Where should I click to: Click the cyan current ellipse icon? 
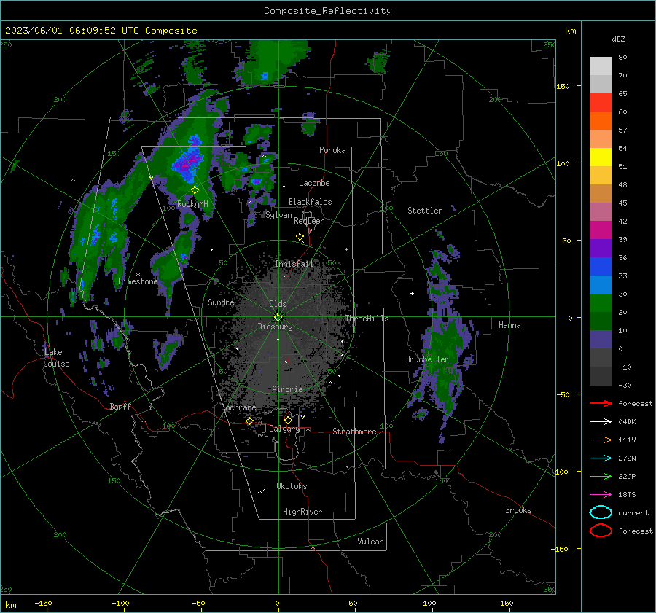point(601,512)
